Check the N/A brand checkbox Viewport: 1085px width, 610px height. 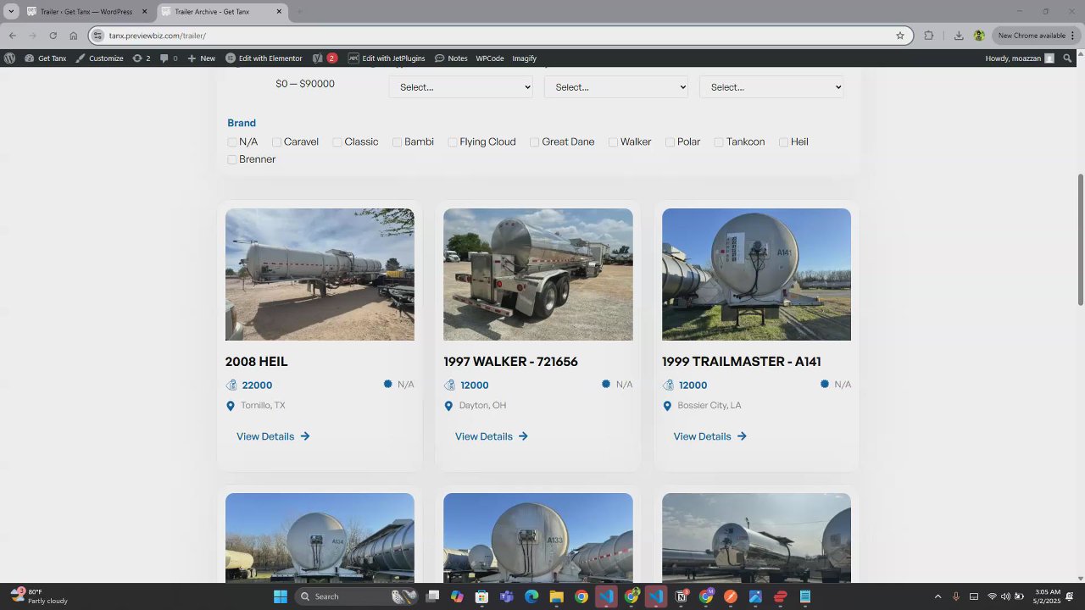232,142
